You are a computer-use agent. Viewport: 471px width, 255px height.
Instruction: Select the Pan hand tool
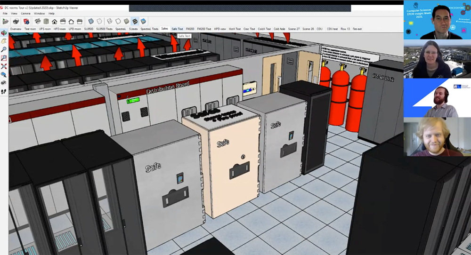tap(4, 41)
